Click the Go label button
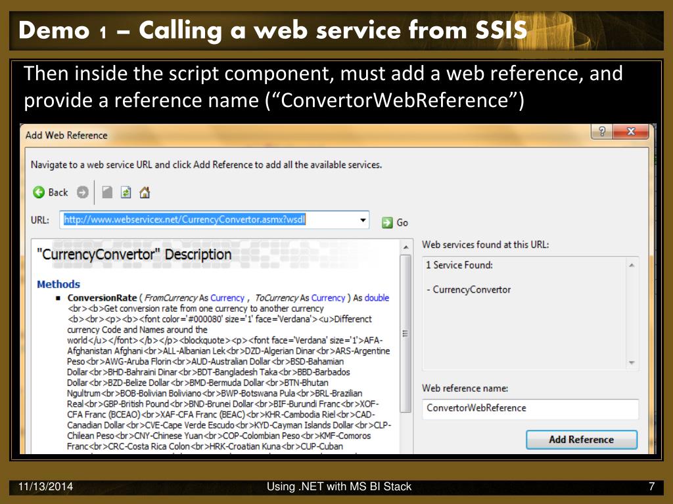This screenshot has height=504, width=673. [x=402, y=222]
